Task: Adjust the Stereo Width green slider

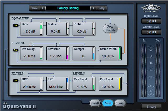Action: pyautogui.click(x=120, y=53)
